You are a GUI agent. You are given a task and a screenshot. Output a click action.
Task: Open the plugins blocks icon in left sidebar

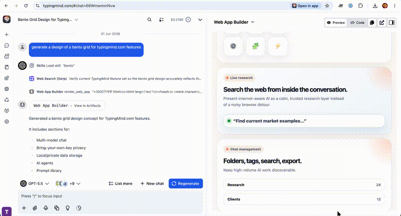point(7,78)
